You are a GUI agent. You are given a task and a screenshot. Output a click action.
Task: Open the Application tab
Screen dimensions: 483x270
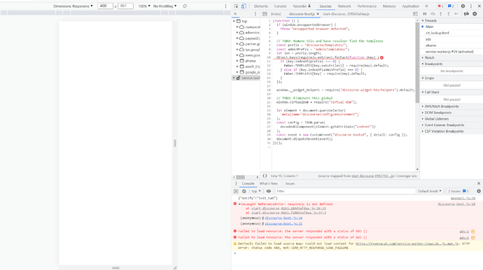coord(411,6)
